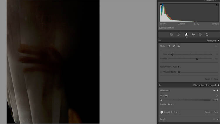The image size is (220, 124).
Task: Click the info icon beside Apply
Action: pos(217,96)
